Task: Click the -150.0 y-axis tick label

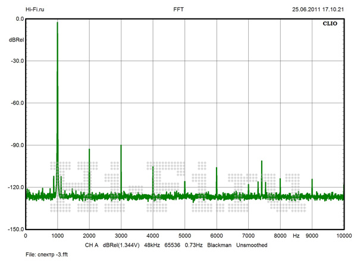Action: 14,229
